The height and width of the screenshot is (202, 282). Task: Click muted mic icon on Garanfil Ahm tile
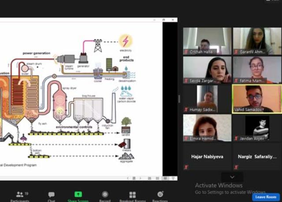[236, 52]
